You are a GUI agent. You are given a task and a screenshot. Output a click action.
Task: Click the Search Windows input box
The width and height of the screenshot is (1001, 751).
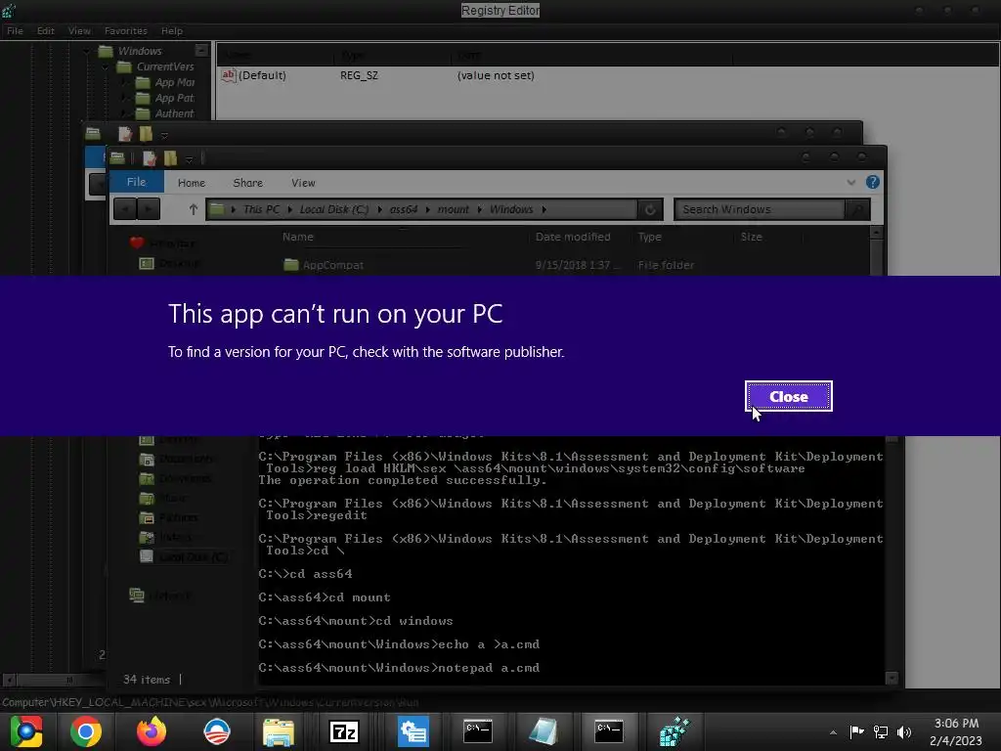coord(759,209)
